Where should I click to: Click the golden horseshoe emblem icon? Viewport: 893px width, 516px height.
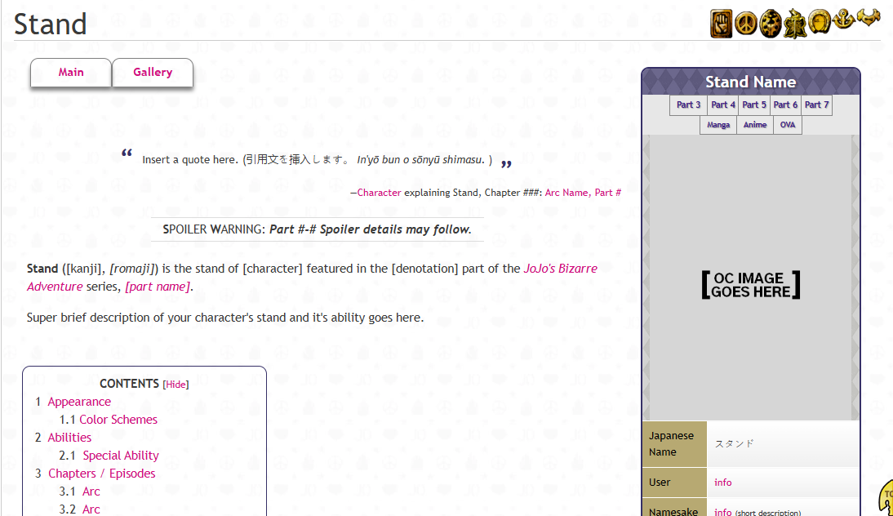pyautogui.click(x=820, y=22)
